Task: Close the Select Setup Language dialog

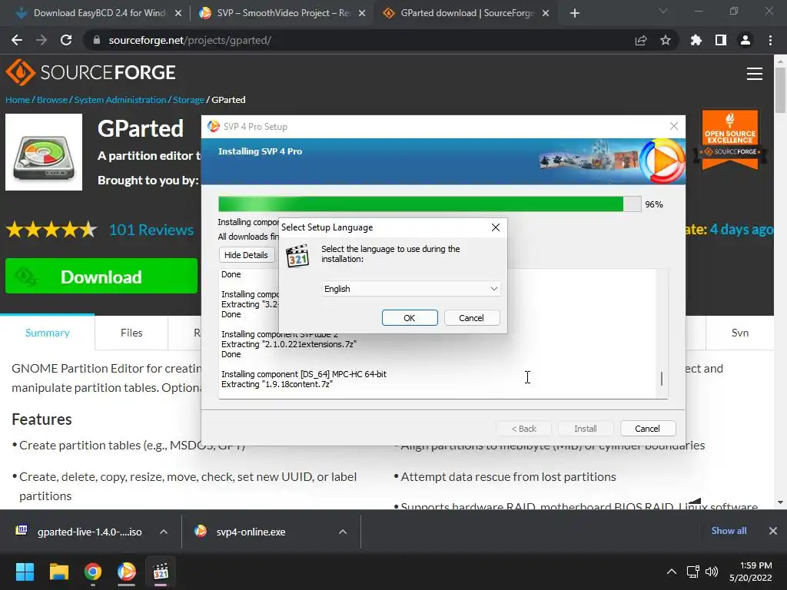Action: tap(496, 227)
